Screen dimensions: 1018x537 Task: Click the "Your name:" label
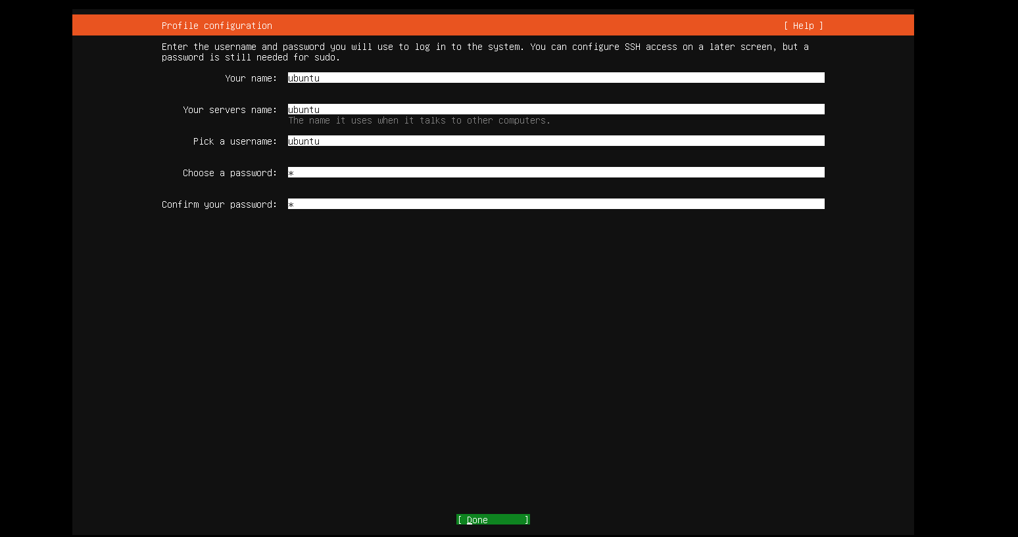point(251,78)
